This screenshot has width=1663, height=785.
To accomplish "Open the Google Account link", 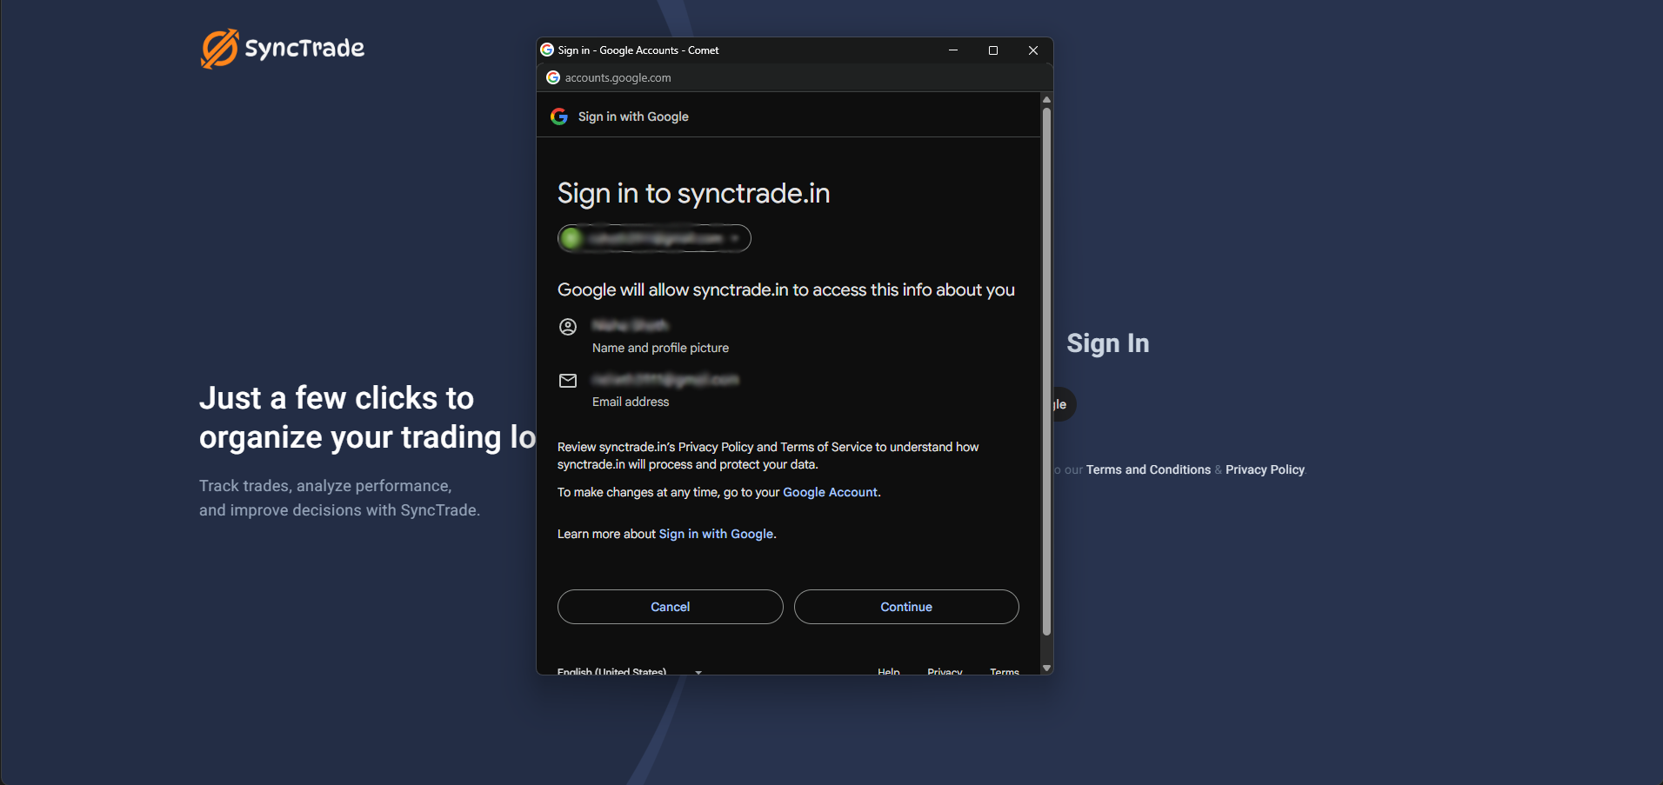I will pos(830,492).
